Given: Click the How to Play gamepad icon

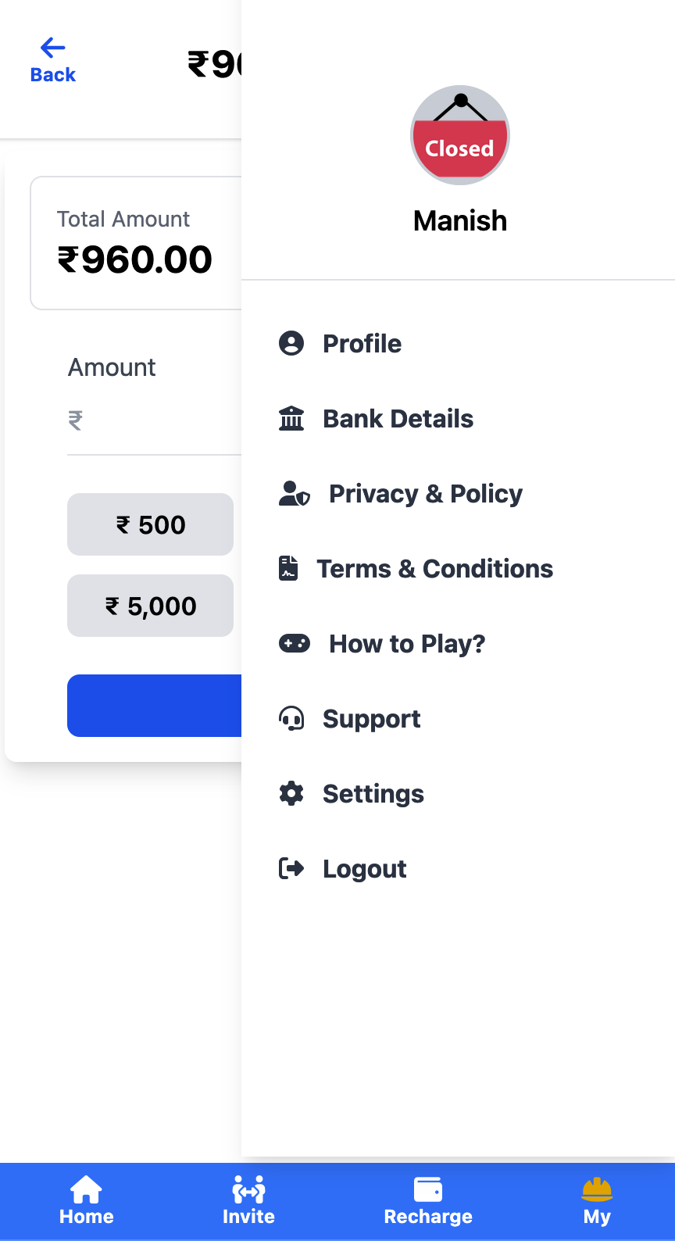Looking at the screenshot, I should pos(295,643).
